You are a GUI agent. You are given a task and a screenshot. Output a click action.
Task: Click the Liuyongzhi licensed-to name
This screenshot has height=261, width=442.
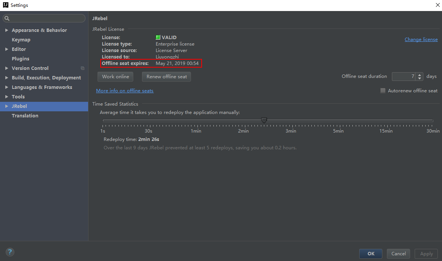pos(167,57)
